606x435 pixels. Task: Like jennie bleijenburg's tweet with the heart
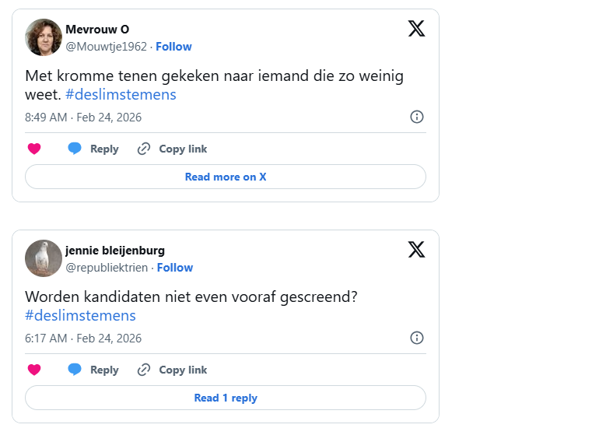pyautogui.click(x=34, y=370)
